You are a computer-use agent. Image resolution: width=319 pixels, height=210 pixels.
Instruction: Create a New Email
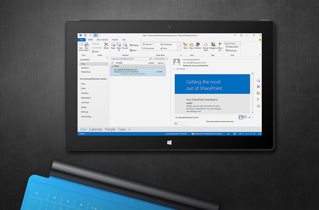coord(81,47)
